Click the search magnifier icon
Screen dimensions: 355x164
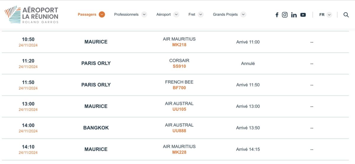coord(346,15)
